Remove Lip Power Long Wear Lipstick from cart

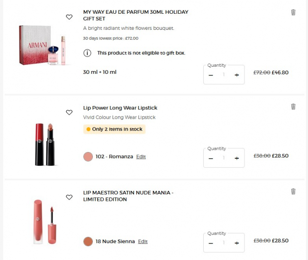point(293,107)
